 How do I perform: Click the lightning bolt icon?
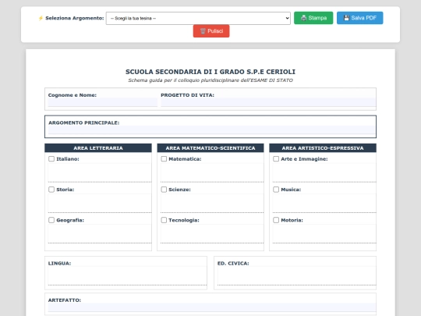[41, 18]
